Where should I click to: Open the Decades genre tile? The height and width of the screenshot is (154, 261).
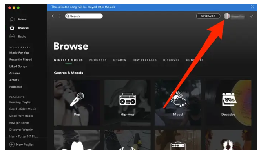click(x=228, y=103)
